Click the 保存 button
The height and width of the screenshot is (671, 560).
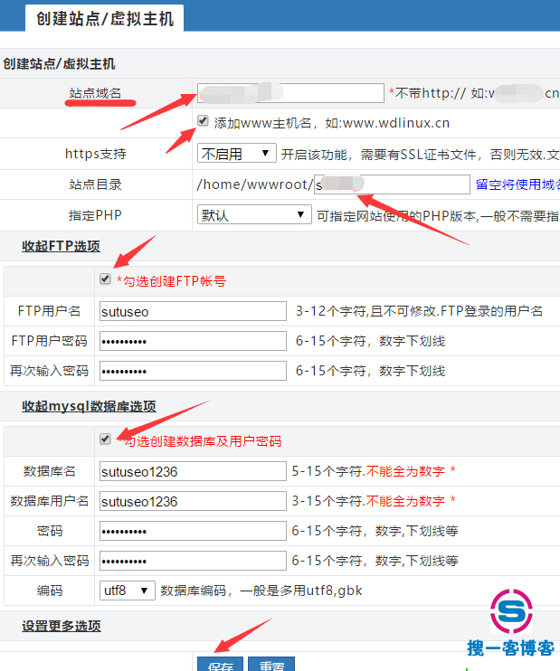point(220,665)
